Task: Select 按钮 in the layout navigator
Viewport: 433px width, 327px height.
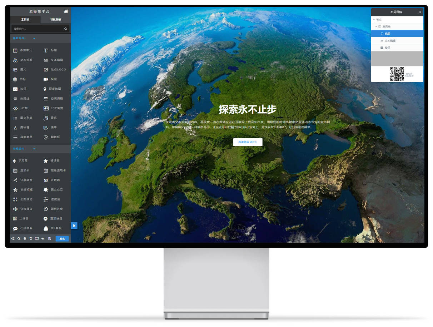Action: (397, 48)
